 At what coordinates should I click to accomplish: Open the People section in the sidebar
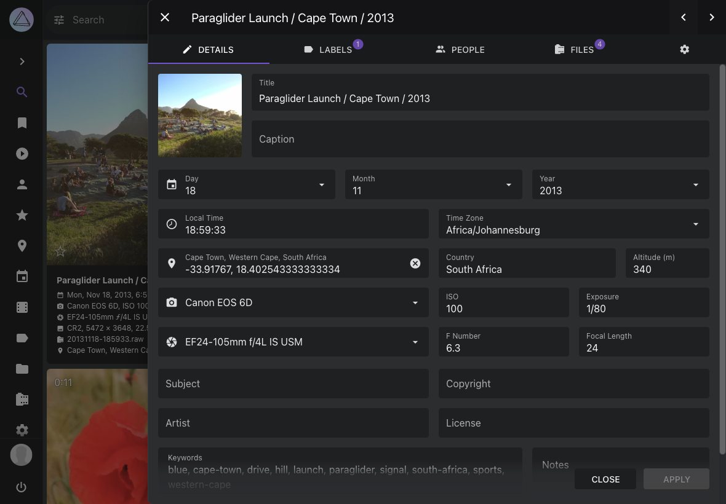22,184
